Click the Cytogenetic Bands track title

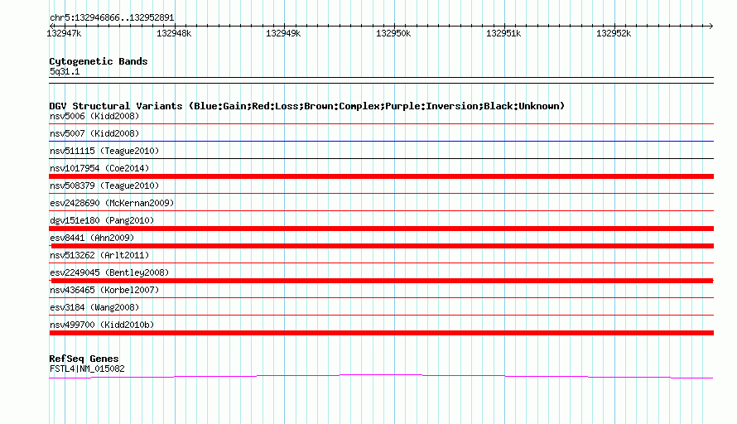pyautogui.click(x=99, y=61)
